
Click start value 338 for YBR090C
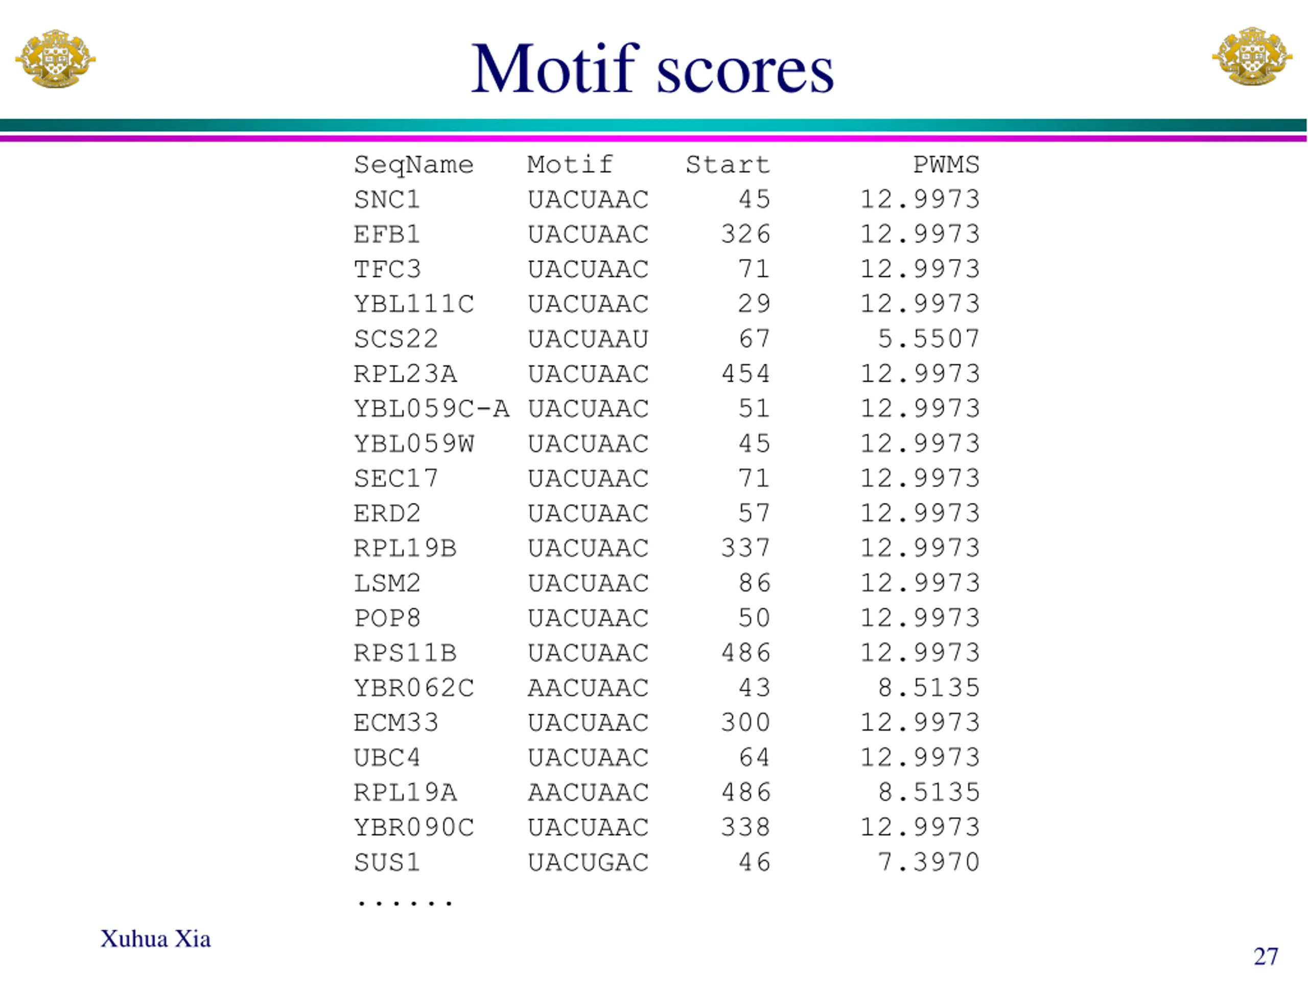(x=745, y=827)
